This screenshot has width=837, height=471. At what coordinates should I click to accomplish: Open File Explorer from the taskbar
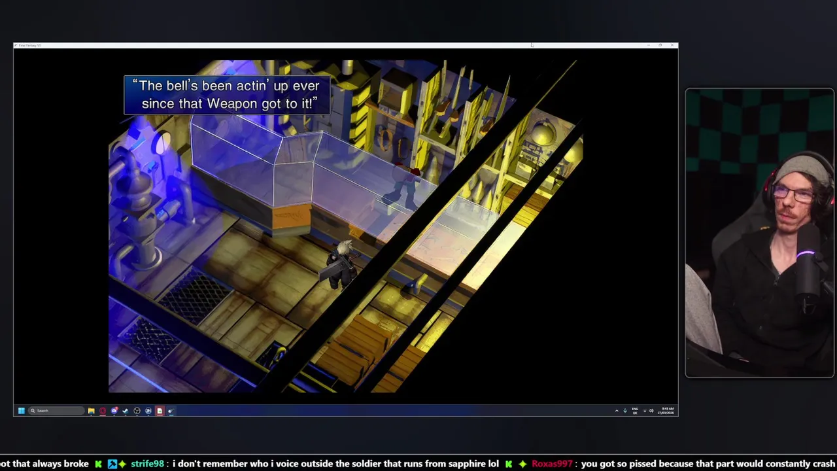pos(92,411)
